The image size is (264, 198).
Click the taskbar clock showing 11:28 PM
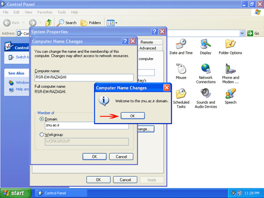252,193
